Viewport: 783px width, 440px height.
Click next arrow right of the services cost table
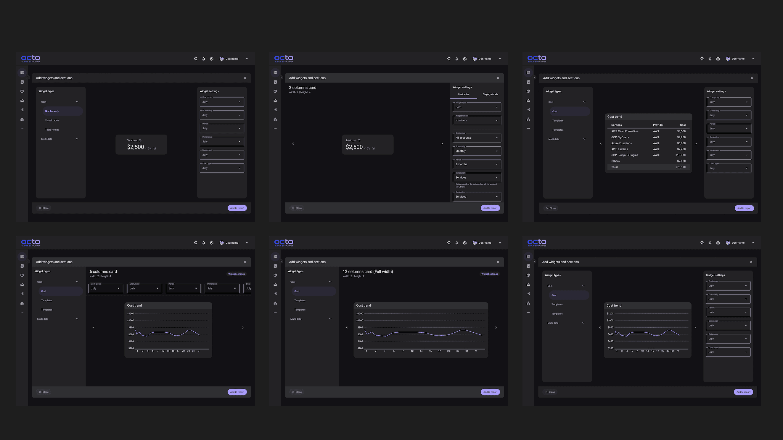pos(696,144)
